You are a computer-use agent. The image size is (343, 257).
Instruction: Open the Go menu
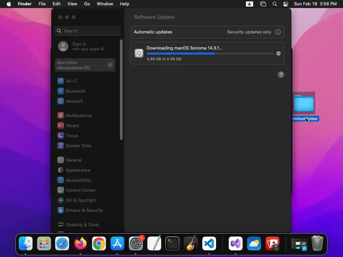tap(87, 4)
